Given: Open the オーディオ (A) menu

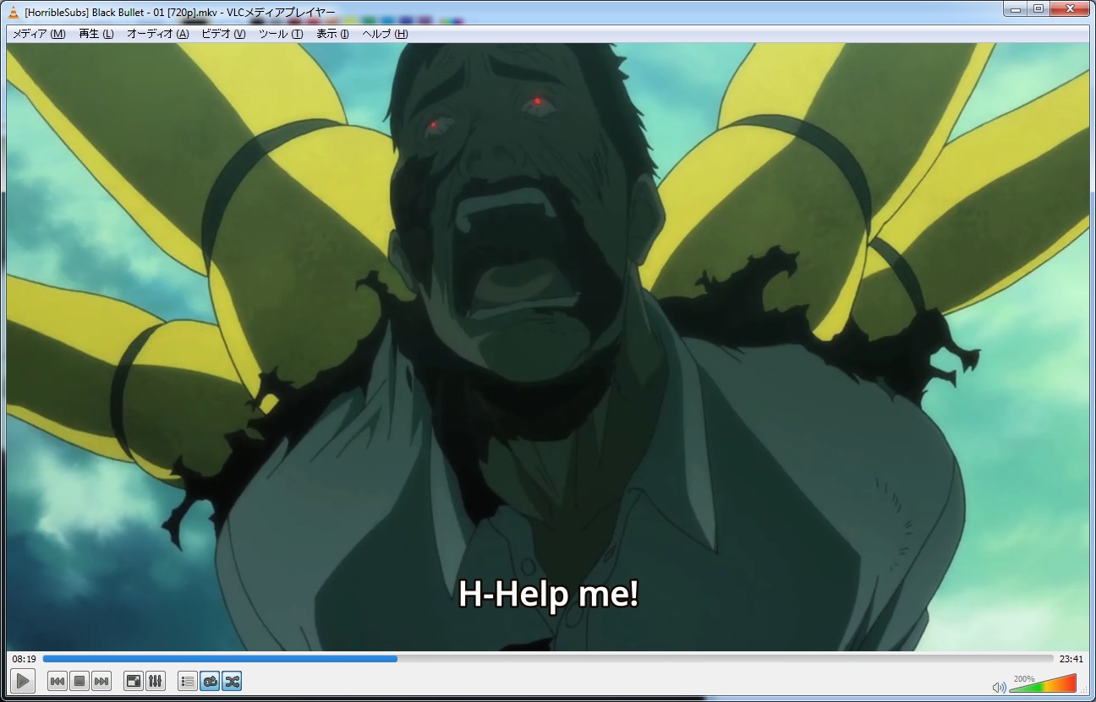Looking at the screenshot, I should pos(157,34).
